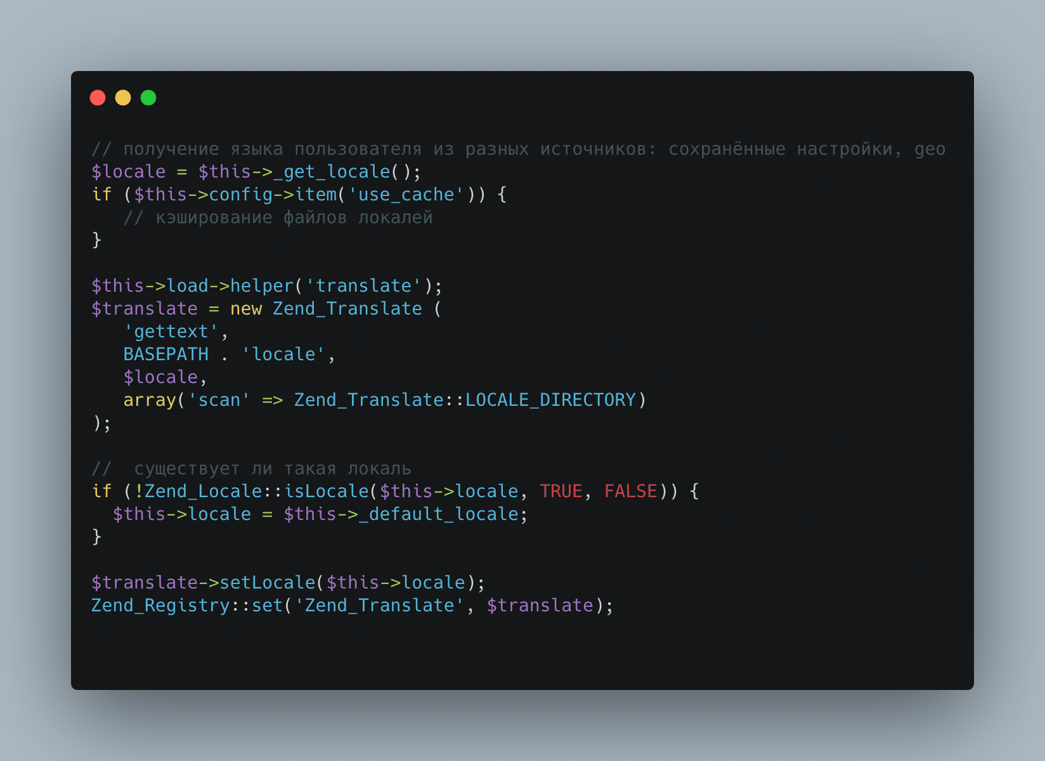Click the BASEPATH constant
Screen dimensions: 1045x761
166,354
